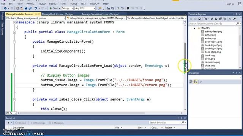Viewport: 243px width, 136px height.
Task: Open the DEBUG menu
Action: (53, 3)
